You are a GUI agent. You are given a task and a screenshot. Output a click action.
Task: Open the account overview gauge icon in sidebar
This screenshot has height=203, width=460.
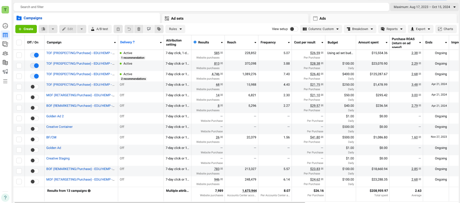(5, 26)
